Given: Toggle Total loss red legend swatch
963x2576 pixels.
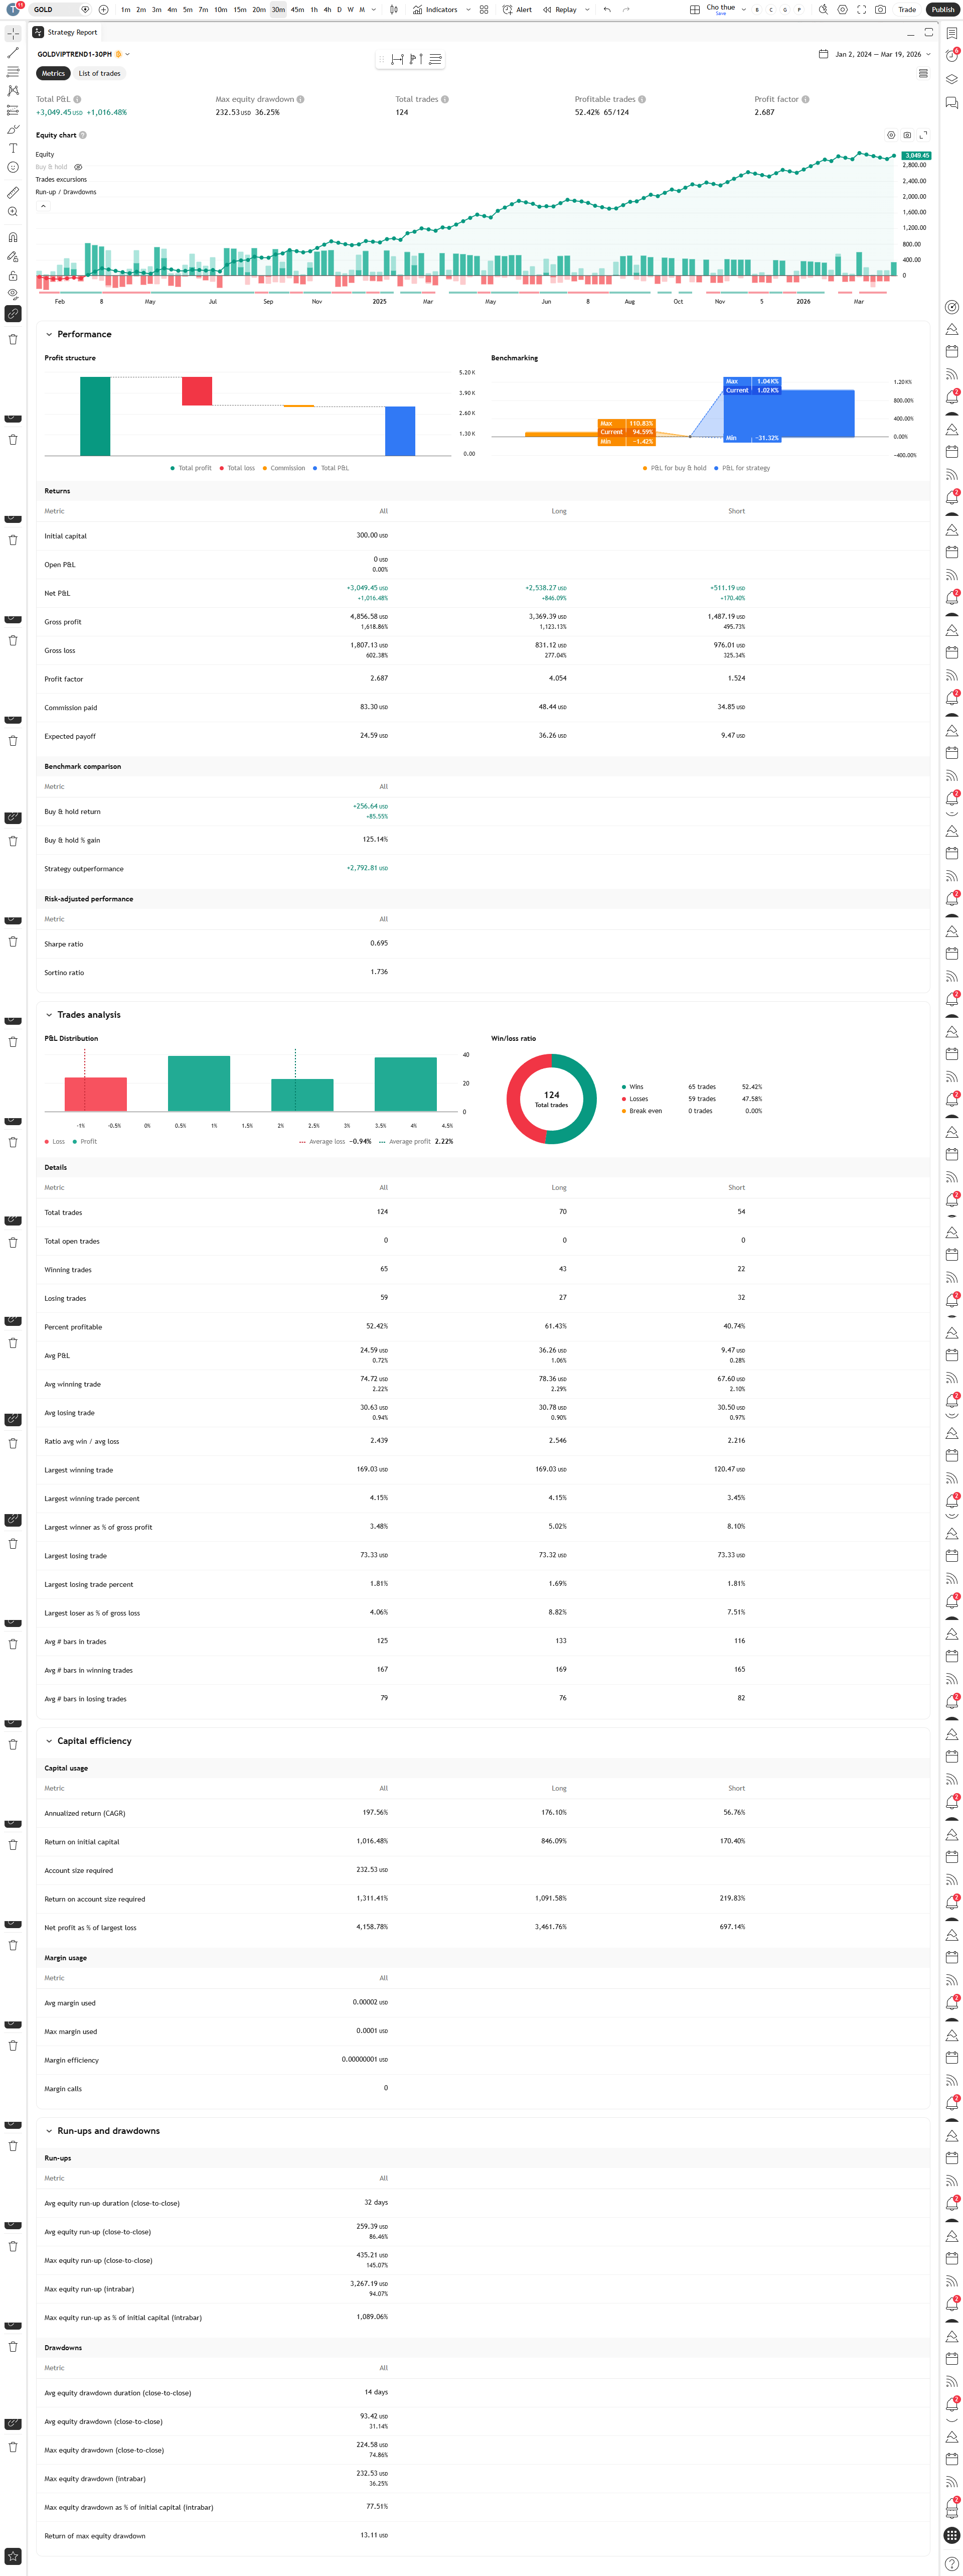Looking at the screenshot, I should coord(222,468).
